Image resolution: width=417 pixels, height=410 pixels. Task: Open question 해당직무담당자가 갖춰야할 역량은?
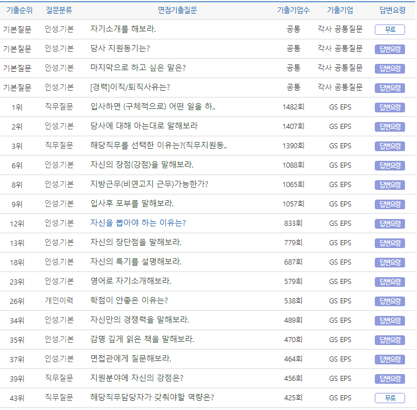[152, 397]
